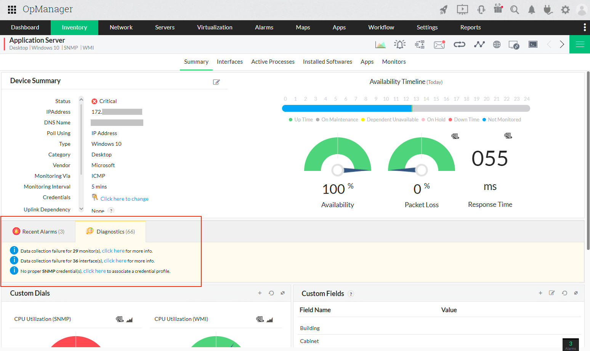Click the rocket quick-start icon
This screenshot has height=351, width=590.
point(443,10)
